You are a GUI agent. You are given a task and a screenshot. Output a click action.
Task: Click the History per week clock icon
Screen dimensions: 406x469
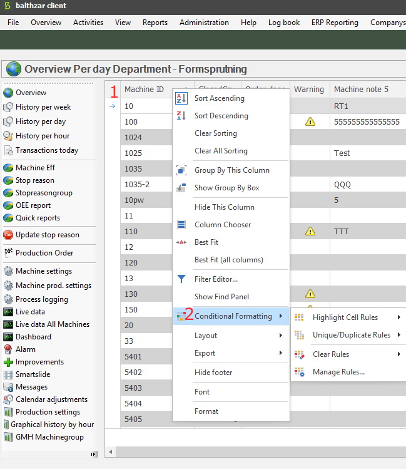[x=8, y=107]
